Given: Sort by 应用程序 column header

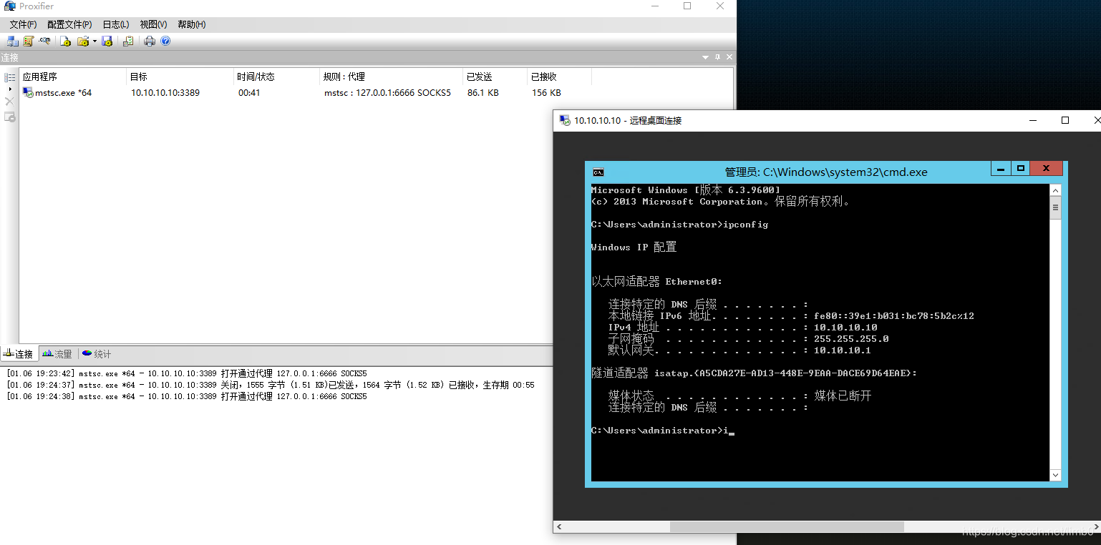Looking at the screenshot, I should tap(73, 77).
